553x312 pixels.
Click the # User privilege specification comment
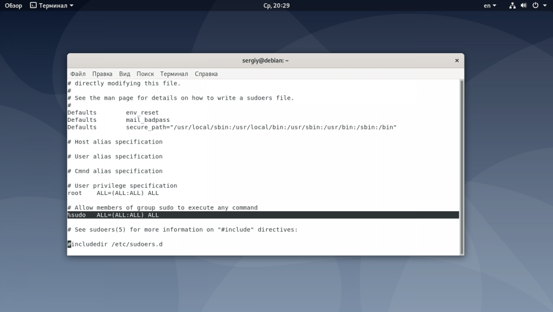coord(123,185)
